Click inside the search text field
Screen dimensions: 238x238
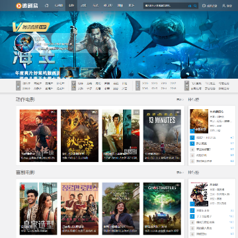(165, 6)
